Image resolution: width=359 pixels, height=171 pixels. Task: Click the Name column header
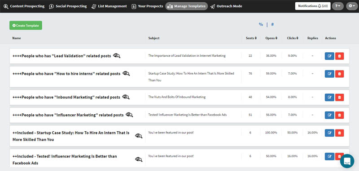(x=17, y=38)
